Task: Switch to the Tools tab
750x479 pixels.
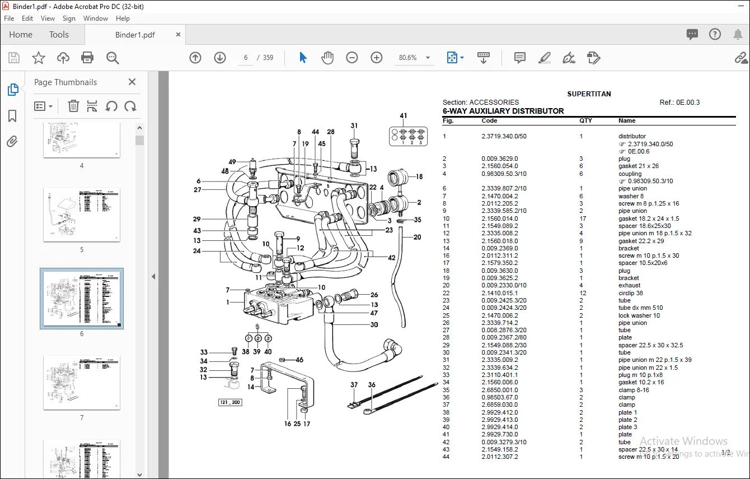Action: [x=59, y=35]
